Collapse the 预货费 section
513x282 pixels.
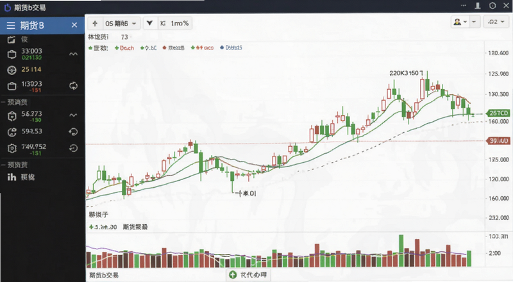(3, 165)
